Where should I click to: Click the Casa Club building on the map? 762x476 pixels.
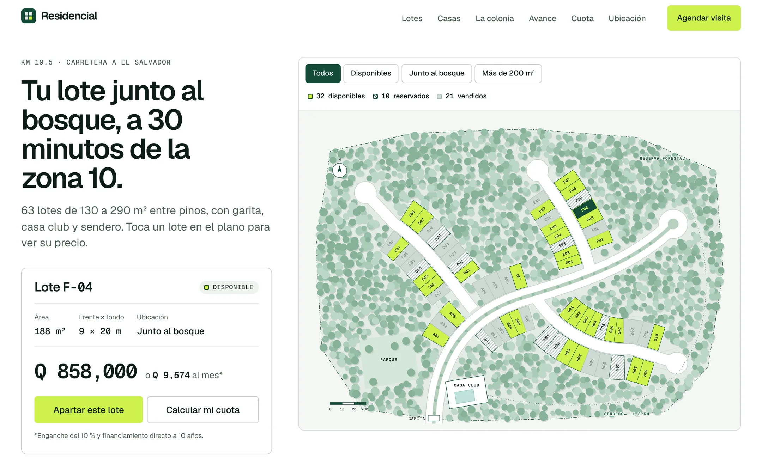point(466,391)
